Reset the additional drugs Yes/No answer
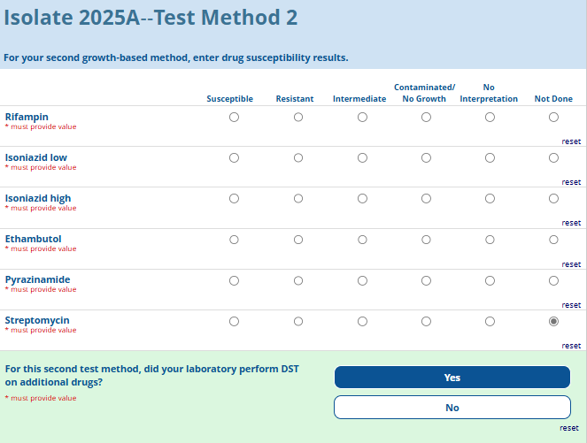Viewport: 587px width, 443px height. [x=568, y=428]
